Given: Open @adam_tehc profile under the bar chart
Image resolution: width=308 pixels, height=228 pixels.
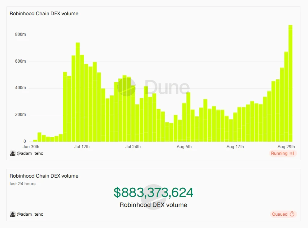Looking at the screenshot, I should (30, 153).
